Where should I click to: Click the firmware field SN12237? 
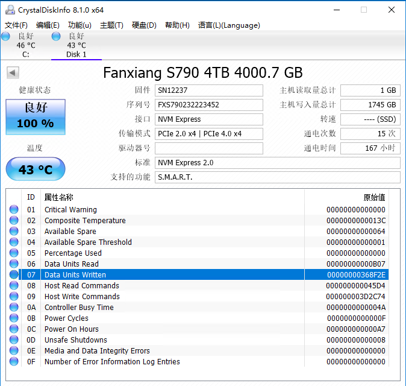[x=209, y=90]
